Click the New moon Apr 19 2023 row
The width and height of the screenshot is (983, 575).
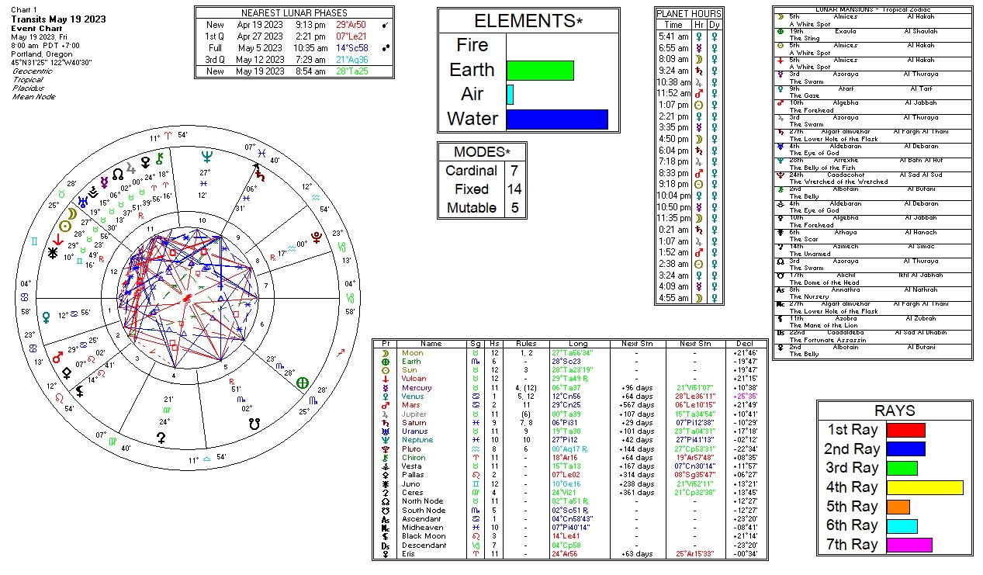296,25
